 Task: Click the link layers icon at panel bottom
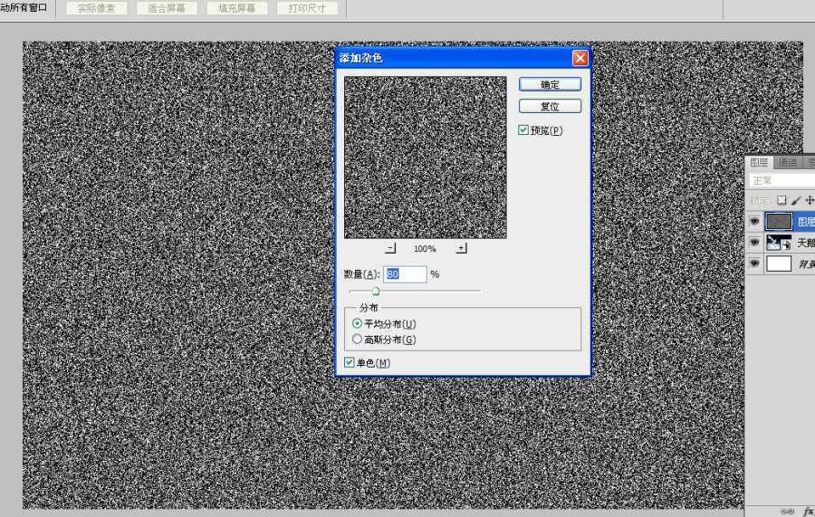(x=789, y=512)
